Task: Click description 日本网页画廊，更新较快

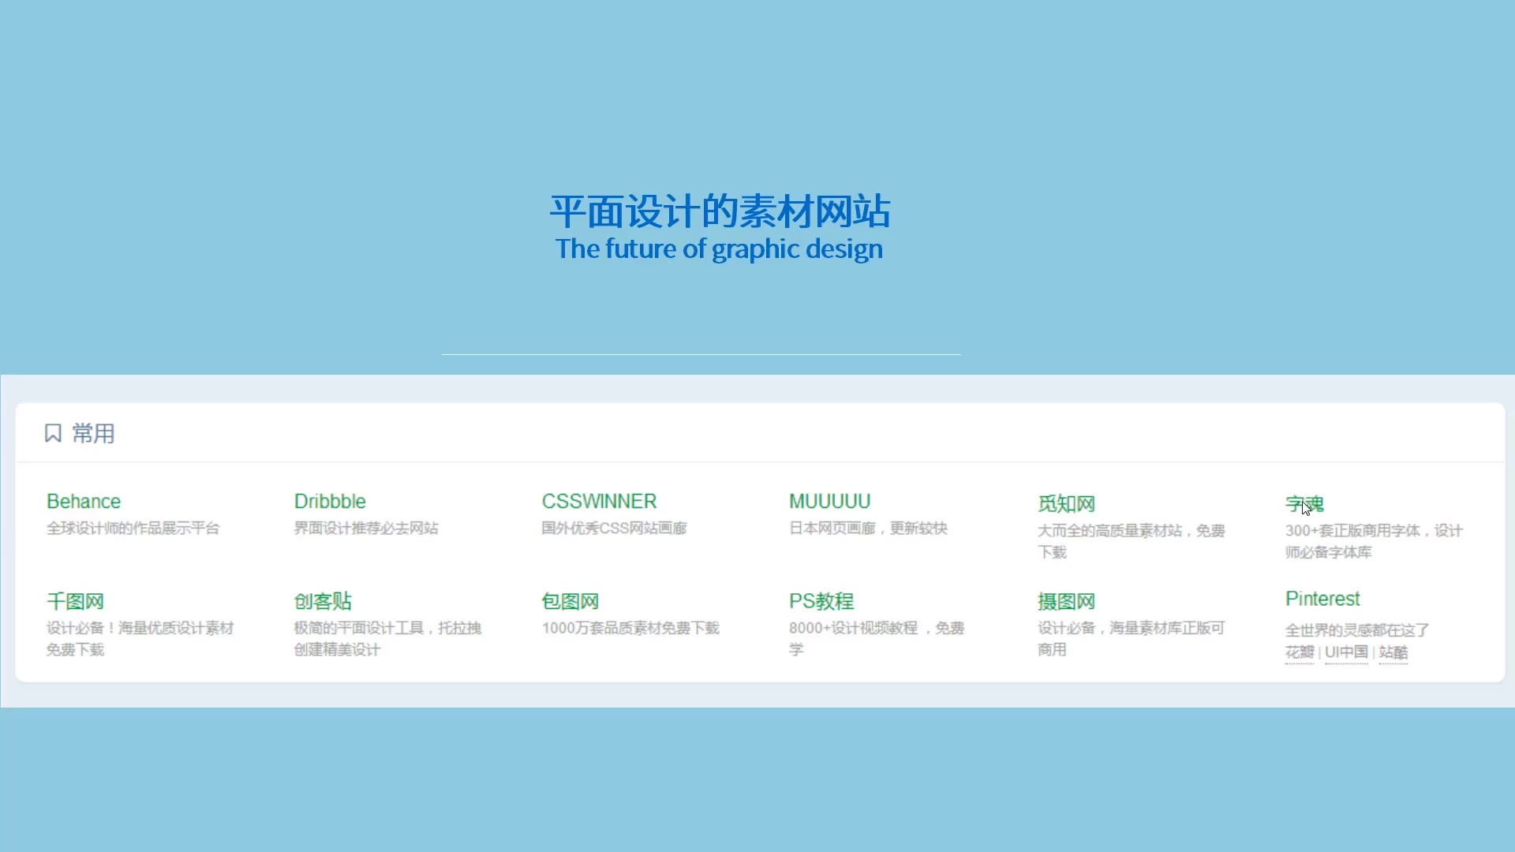Action: tap(868, 529)
